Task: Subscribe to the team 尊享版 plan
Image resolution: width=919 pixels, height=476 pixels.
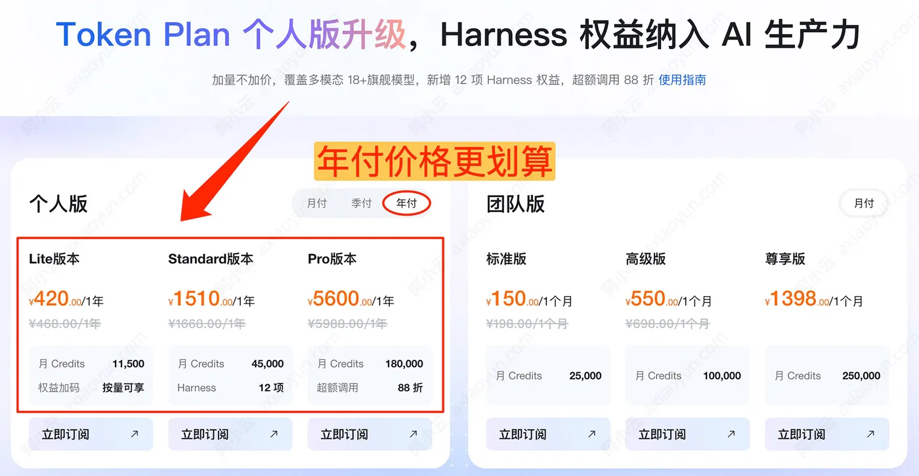Action: pos(827,434)
